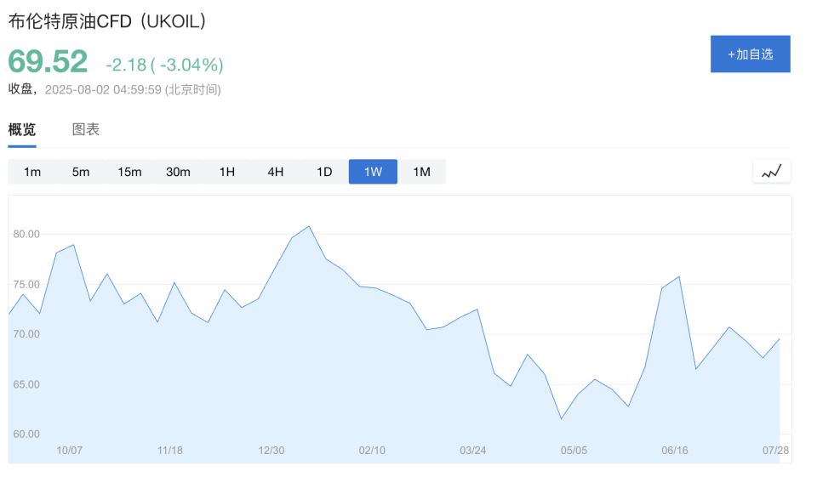The height and width of the screenshot is (477, 817).
Task: Open the 图表 tab
Action: click(85, 129)
